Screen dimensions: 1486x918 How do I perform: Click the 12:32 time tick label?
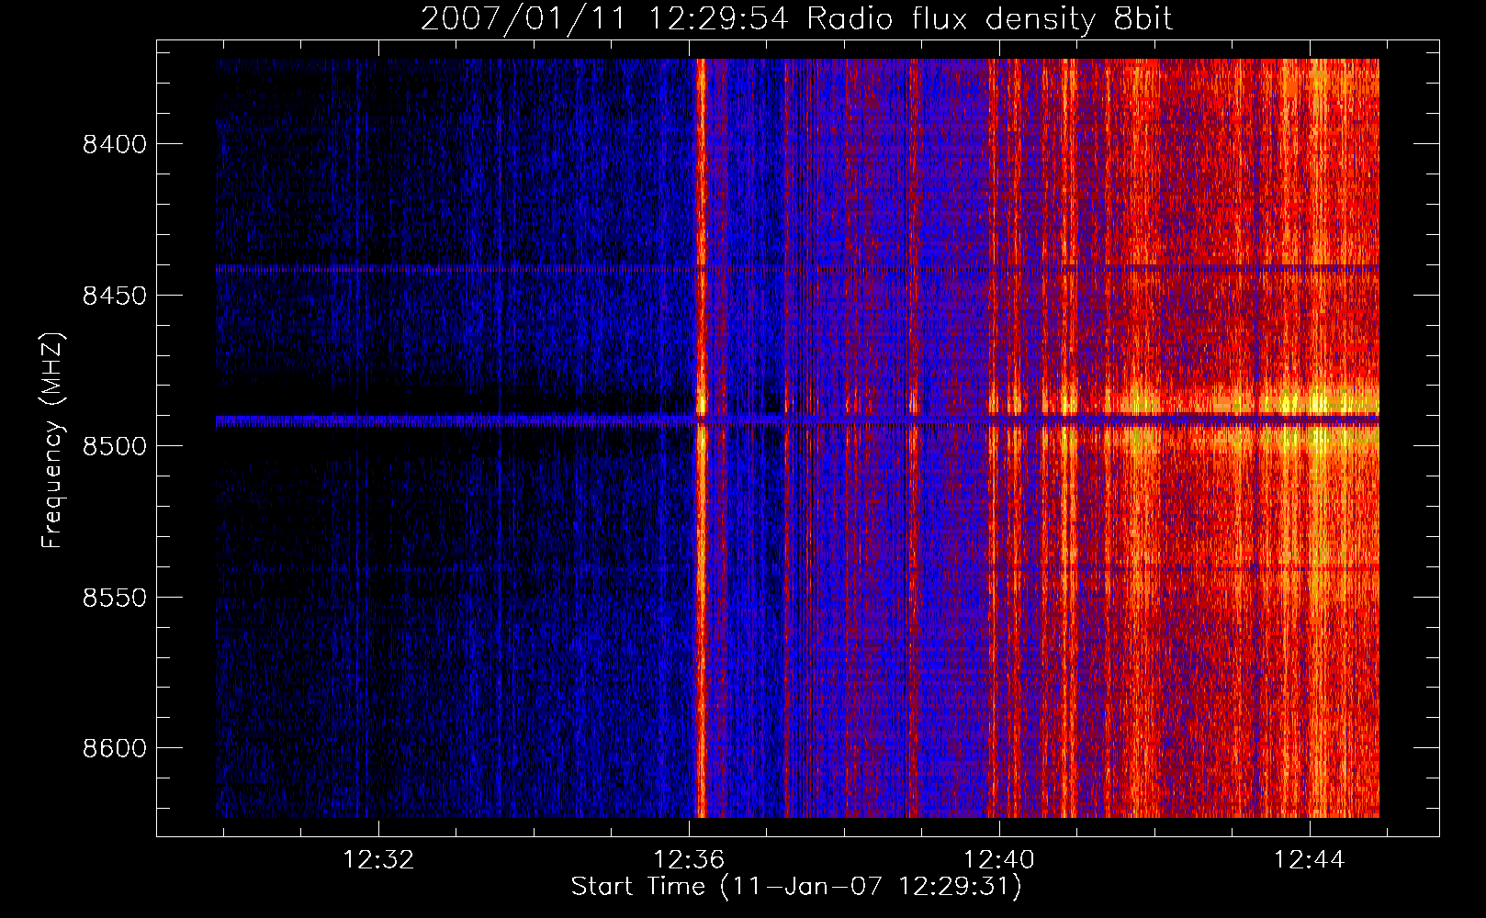pyautogui.click(x=378, y=860)
